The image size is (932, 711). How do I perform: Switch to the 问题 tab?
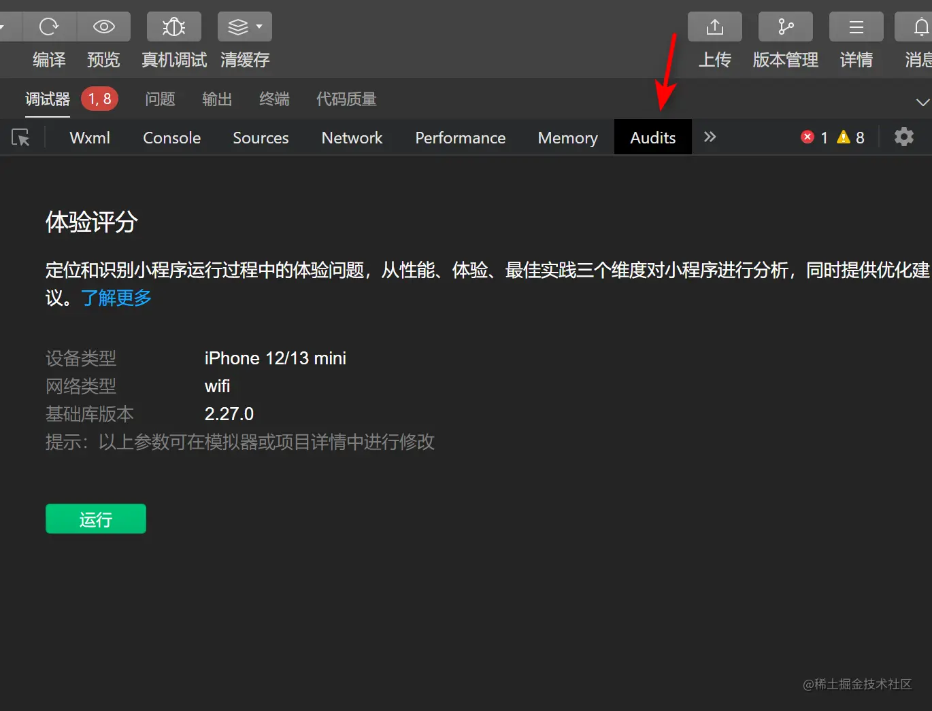point(160,99)
